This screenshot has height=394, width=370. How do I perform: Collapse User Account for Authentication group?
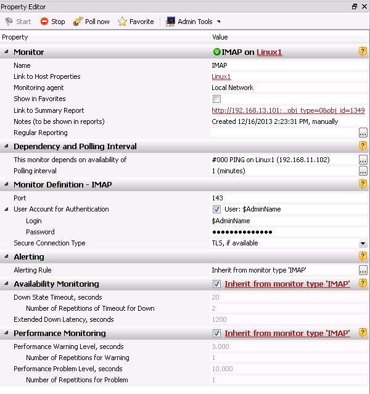click(7, 209)
